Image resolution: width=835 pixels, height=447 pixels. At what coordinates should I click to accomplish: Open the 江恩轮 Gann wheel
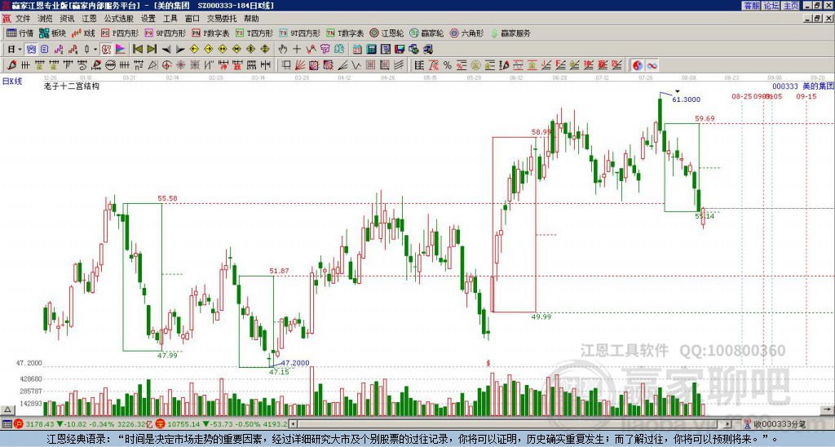[387, 33]
